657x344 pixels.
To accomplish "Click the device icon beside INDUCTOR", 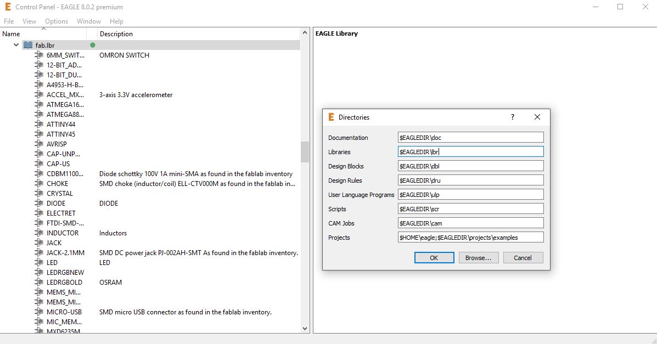I will 39,233.
